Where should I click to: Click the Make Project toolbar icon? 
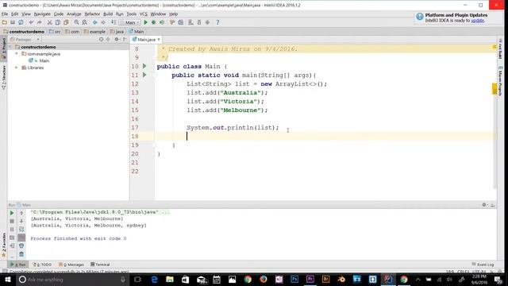click(x=114, y=22)
